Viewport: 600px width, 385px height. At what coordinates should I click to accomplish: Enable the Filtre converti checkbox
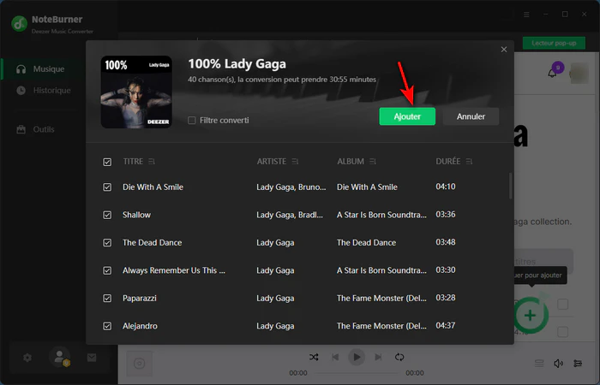[192, 121]
